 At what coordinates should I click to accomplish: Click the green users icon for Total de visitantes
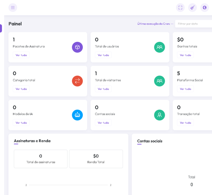pos(159,81)
